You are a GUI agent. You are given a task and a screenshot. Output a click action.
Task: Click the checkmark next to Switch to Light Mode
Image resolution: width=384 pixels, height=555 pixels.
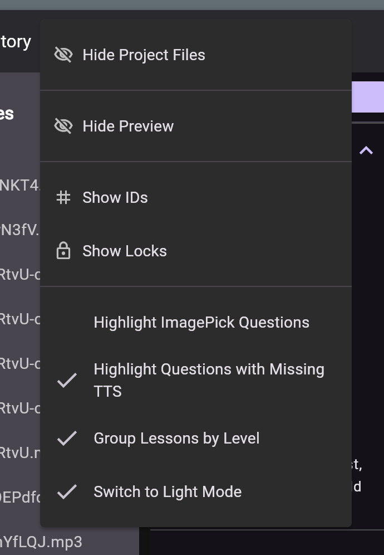click(67, 492)
